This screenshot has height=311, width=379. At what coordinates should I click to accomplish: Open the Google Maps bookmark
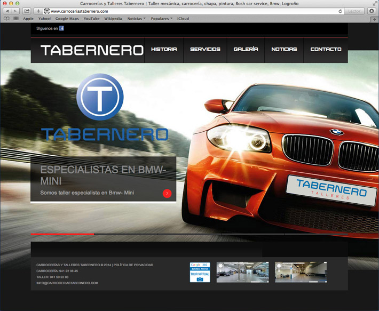pyautogui.click(x=67, y=19)
